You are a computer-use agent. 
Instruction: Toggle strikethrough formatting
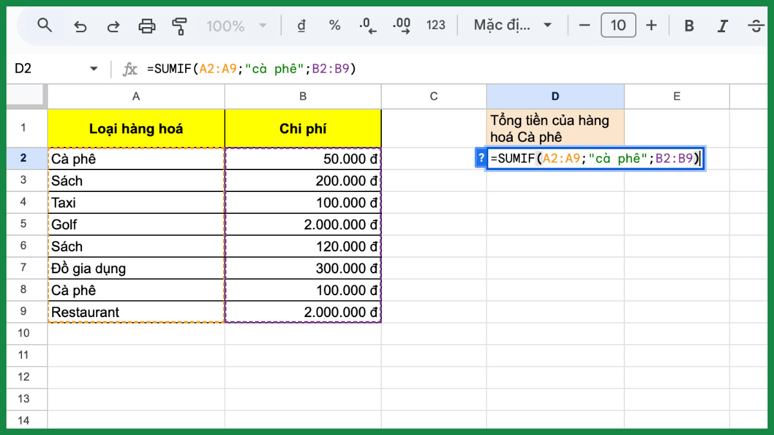point(755,26)
